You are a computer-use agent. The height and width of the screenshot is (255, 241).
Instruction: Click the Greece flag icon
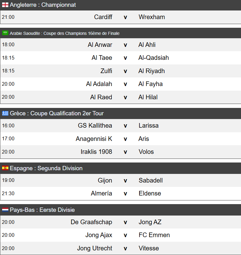coord(5,113)
